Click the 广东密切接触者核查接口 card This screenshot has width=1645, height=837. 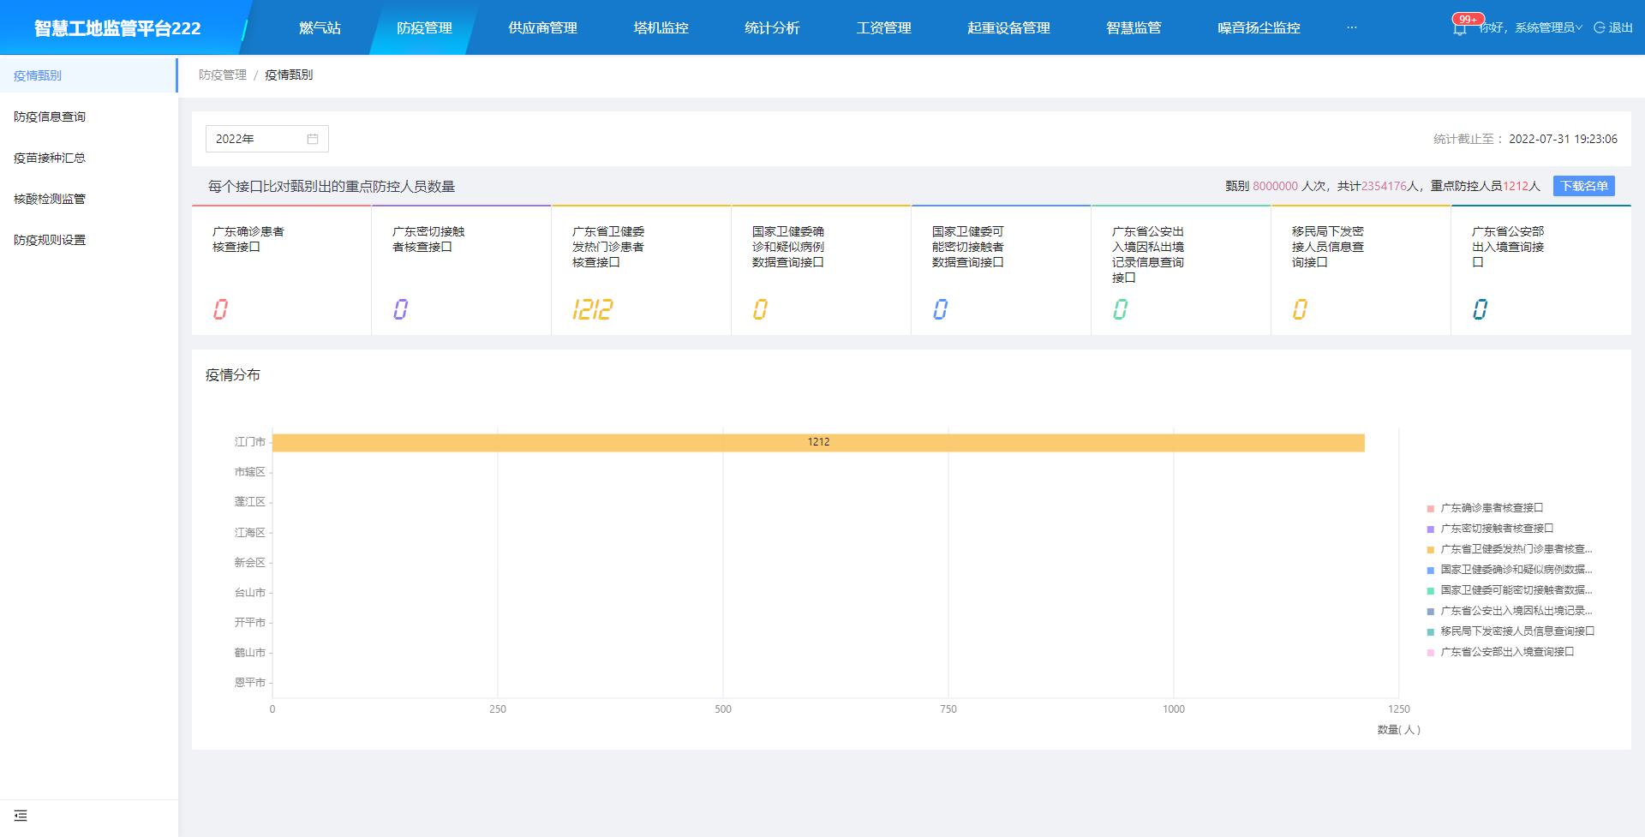(462, 271)
